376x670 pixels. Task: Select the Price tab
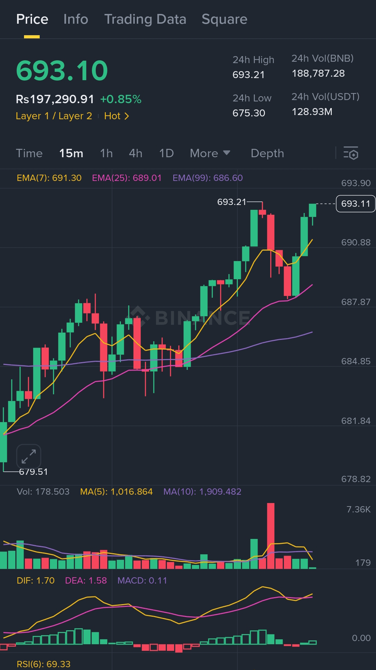pos(32,19)
